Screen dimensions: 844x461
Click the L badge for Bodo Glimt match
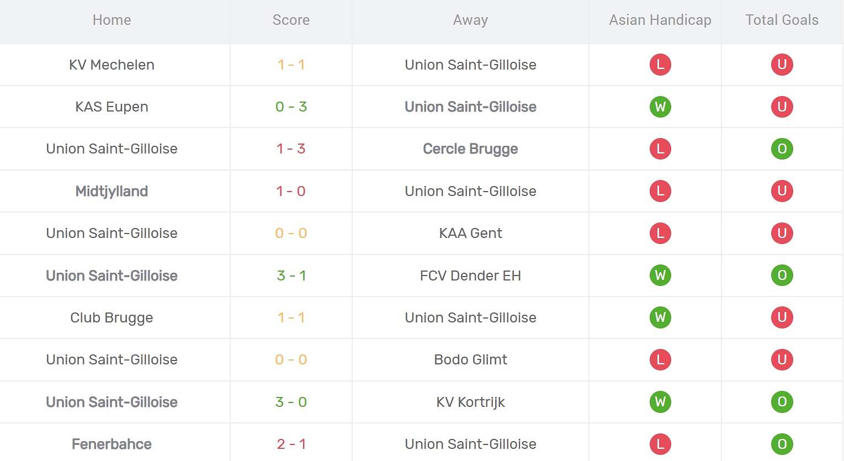[660, 359]
